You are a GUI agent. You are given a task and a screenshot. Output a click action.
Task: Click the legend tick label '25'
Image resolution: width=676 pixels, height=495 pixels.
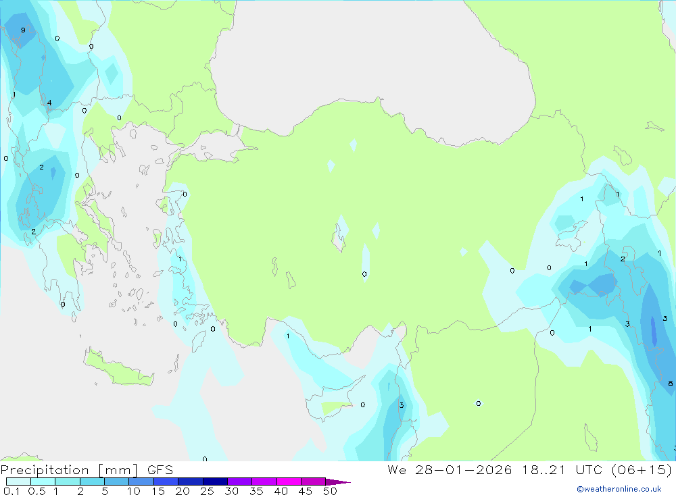click(x=207, y=491)
